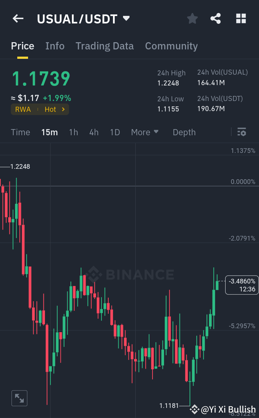Viewport: 259px width, 418px height.
Task: Open the Community tab
Action: tap(171, 46)
